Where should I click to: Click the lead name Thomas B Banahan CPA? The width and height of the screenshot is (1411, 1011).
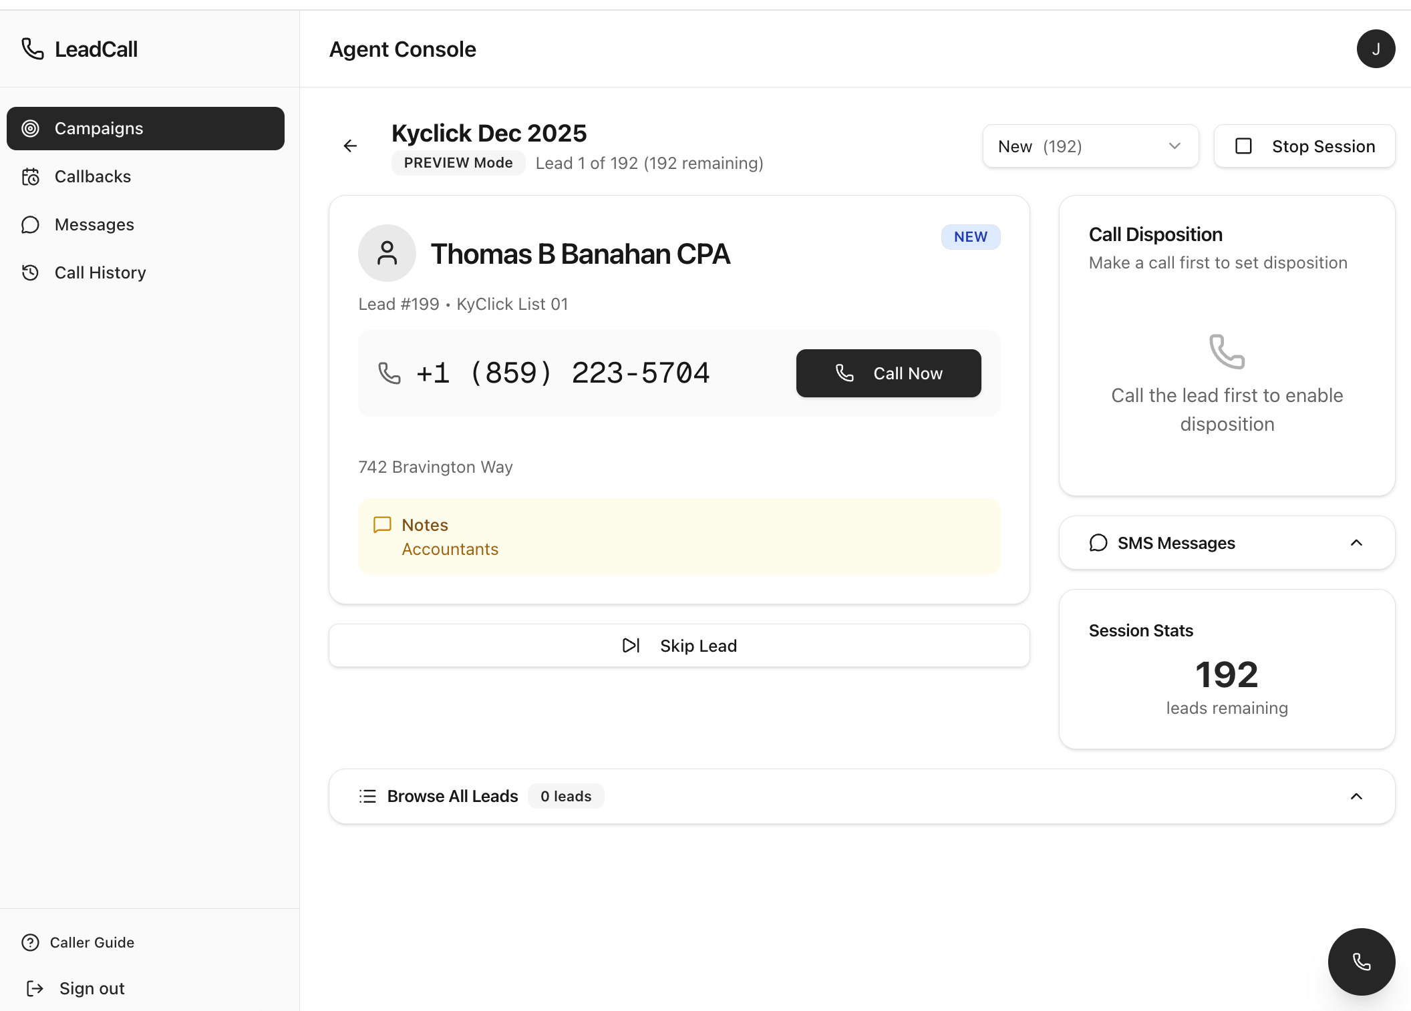point(580,254)
